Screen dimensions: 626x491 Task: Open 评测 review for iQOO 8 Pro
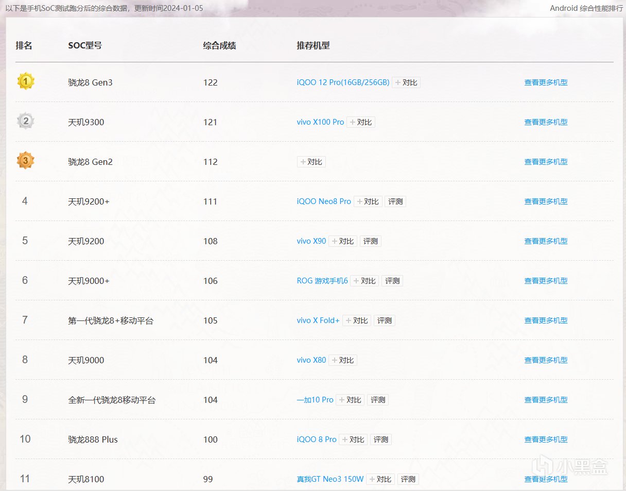(381, 439)
